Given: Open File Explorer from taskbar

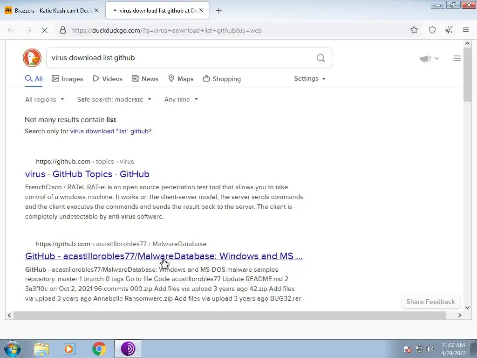Looking at the screenshot, I should (41, 349).
